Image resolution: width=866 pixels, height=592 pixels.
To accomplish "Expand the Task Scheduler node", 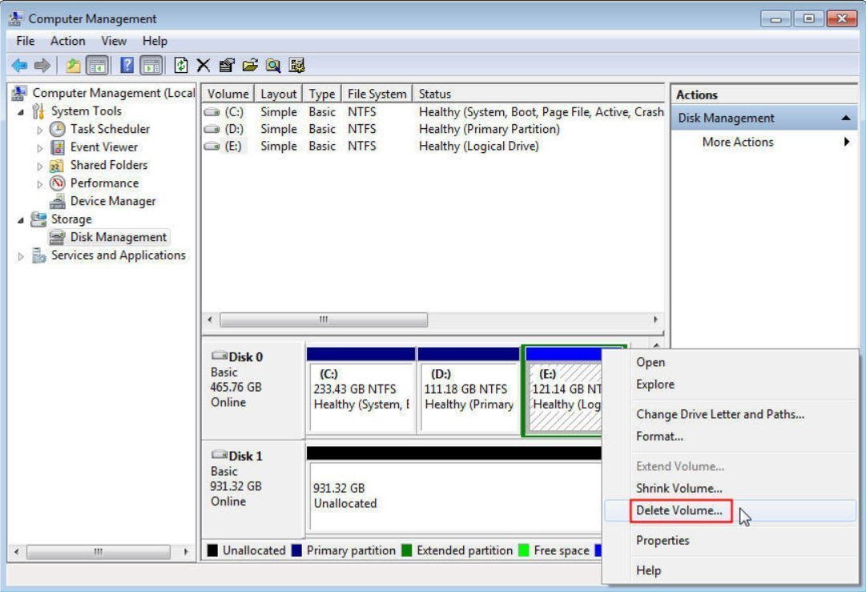I will click(40, 131).
